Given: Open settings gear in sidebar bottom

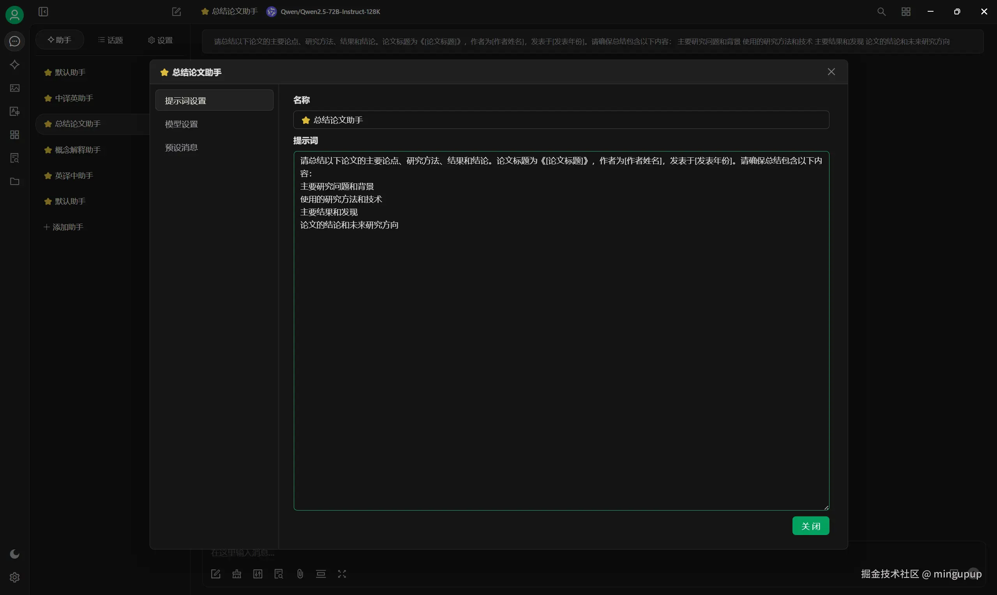Looking at the screenshot, I should click(14, 577).
